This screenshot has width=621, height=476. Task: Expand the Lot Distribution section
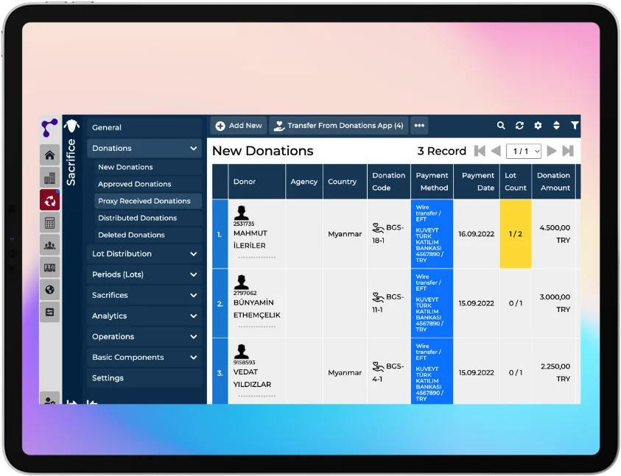click(x=144, y=254)
